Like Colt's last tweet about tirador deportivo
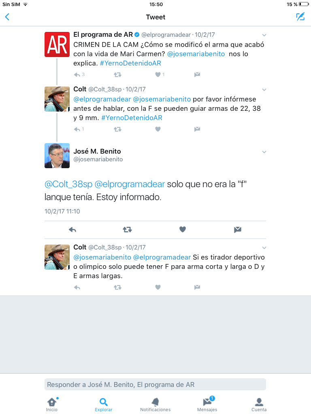Screen dimensions: 311x414 (x=158, y=287)
